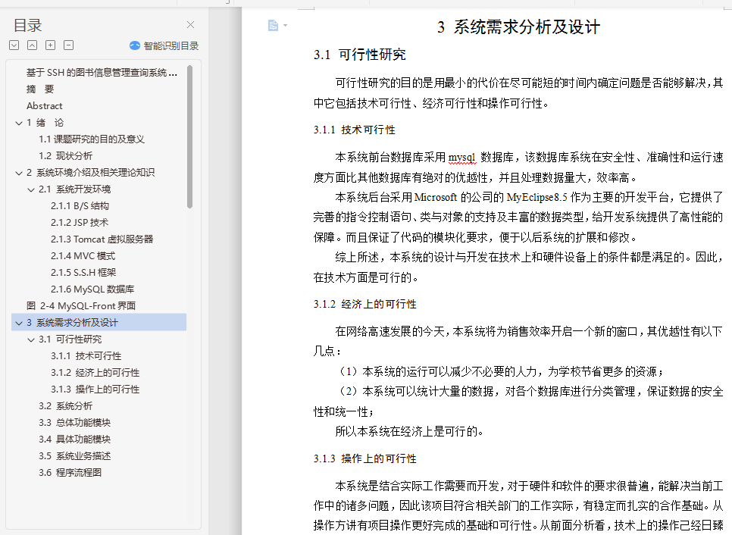Click heading '3.1 可行性研究' in document
732x535 pixels.
pos(359,55)
